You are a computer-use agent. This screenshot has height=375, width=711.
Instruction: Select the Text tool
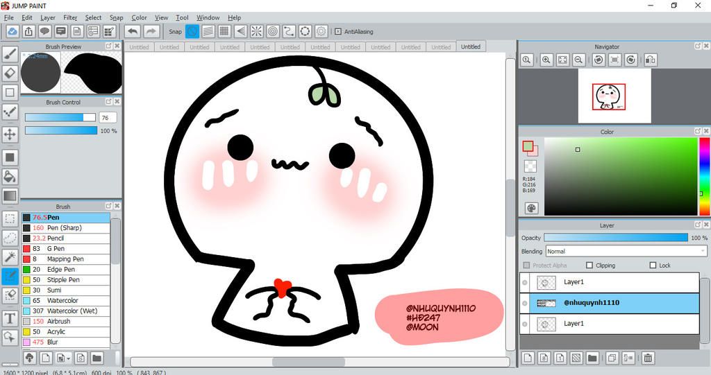(10, 318)
